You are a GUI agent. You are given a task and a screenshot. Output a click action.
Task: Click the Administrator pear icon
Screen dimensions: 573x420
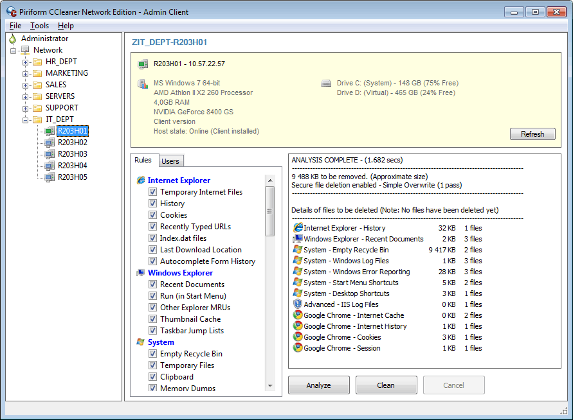coord(13,39)
